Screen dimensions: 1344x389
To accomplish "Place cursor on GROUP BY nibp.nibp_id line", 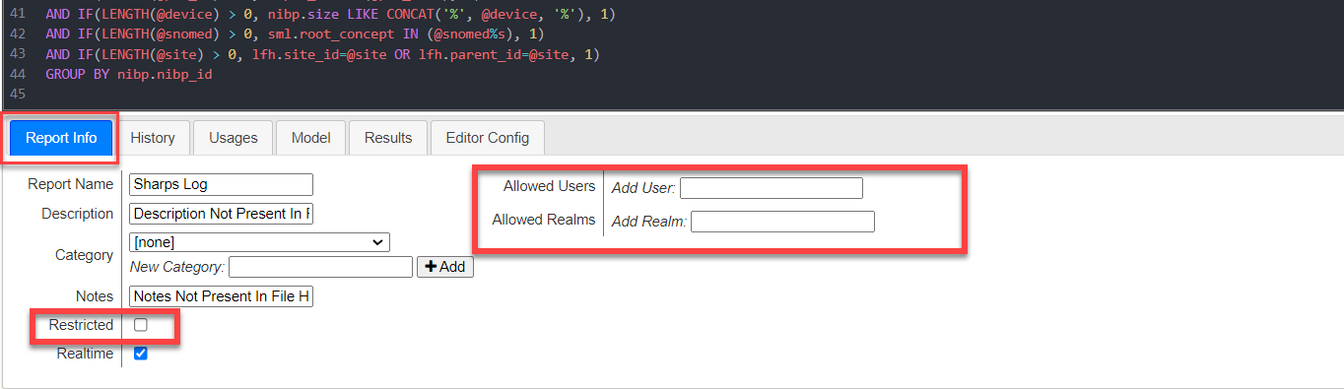I will click(x=129, y=74).
